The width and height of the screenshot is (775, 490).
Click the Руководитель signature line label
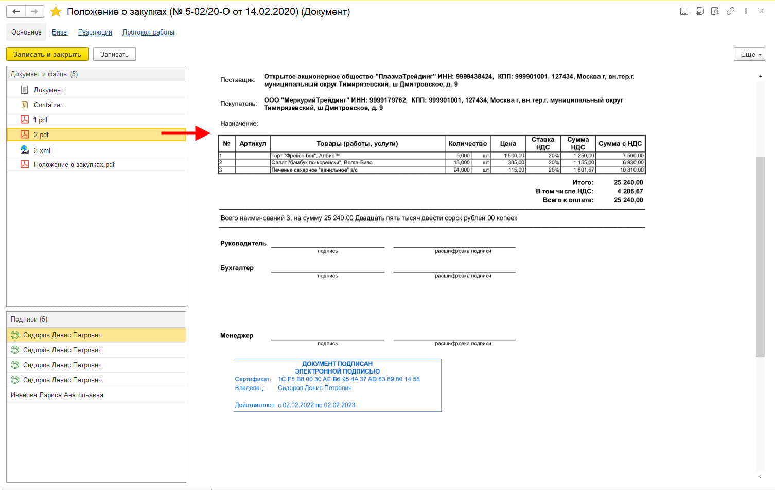click(243, 243)
